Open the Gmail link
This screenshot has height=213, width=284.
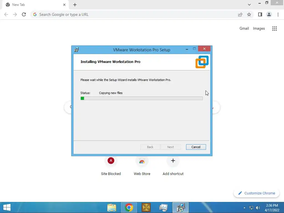pos(244,29)
